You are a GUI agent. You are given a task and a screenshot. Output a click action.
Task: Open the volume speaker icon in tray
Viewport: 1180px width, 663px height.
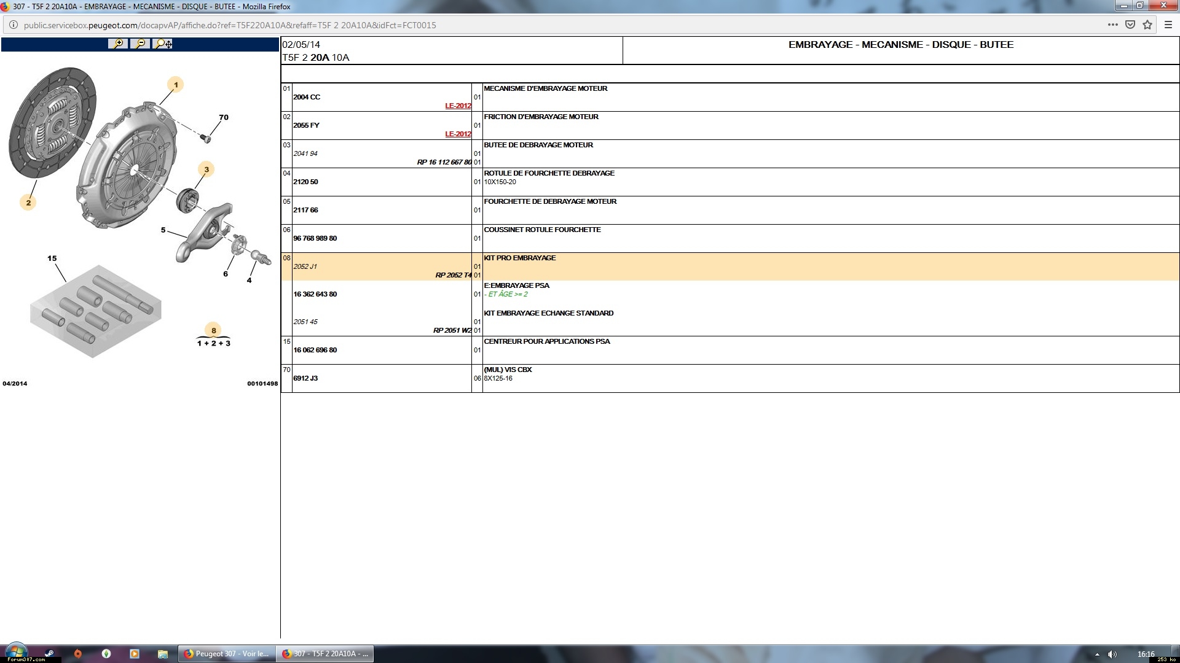pyautogui.click(x=1112, y=654)
